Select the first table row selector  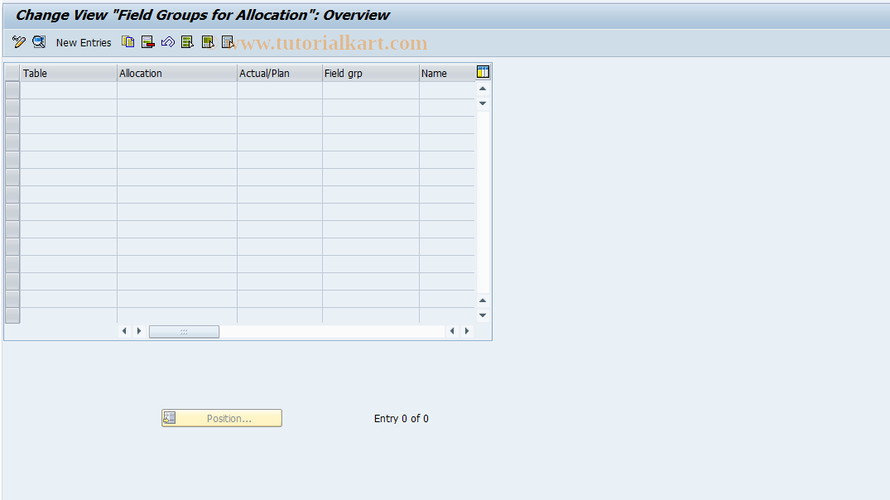tap(12, 90)
